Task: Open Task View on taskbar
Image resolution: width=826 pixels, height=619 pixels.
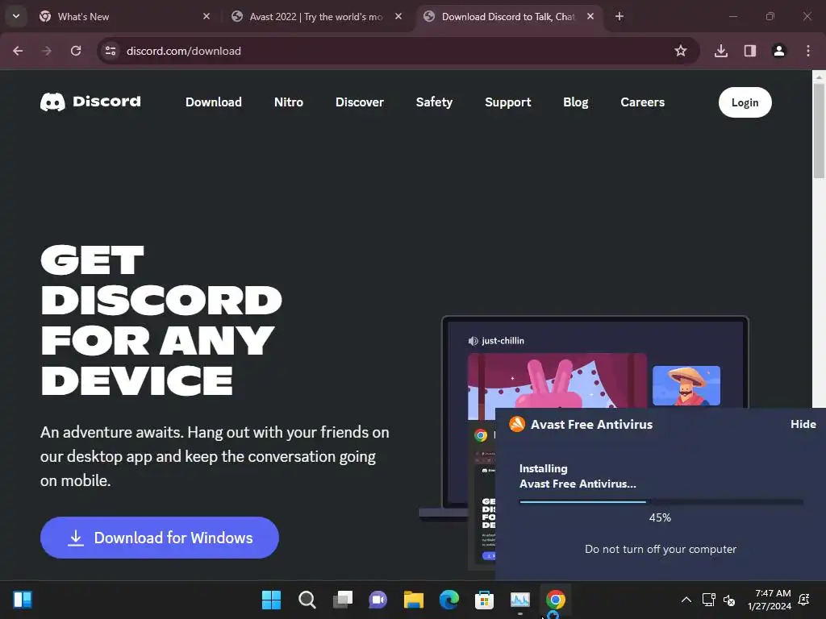Action: (x=342, y=600)
